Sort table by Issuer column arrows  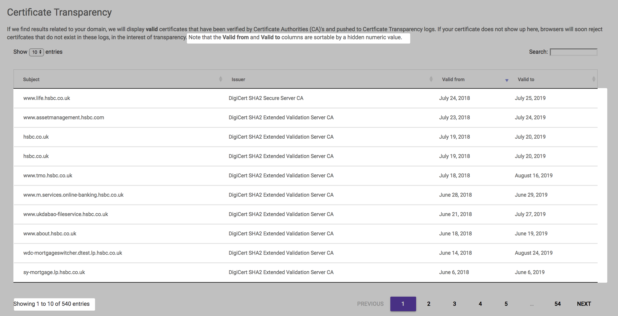(x=431, y=79)
